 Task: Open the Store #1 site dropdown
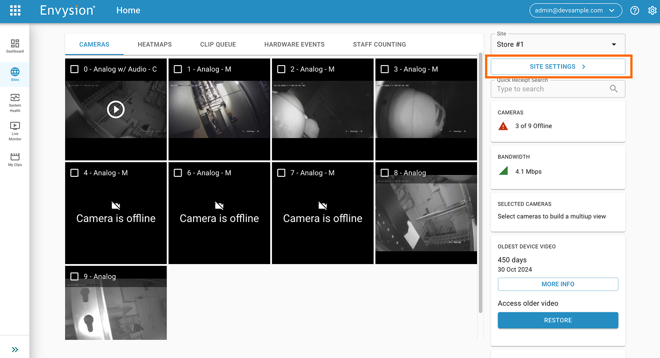pos(558,44)
